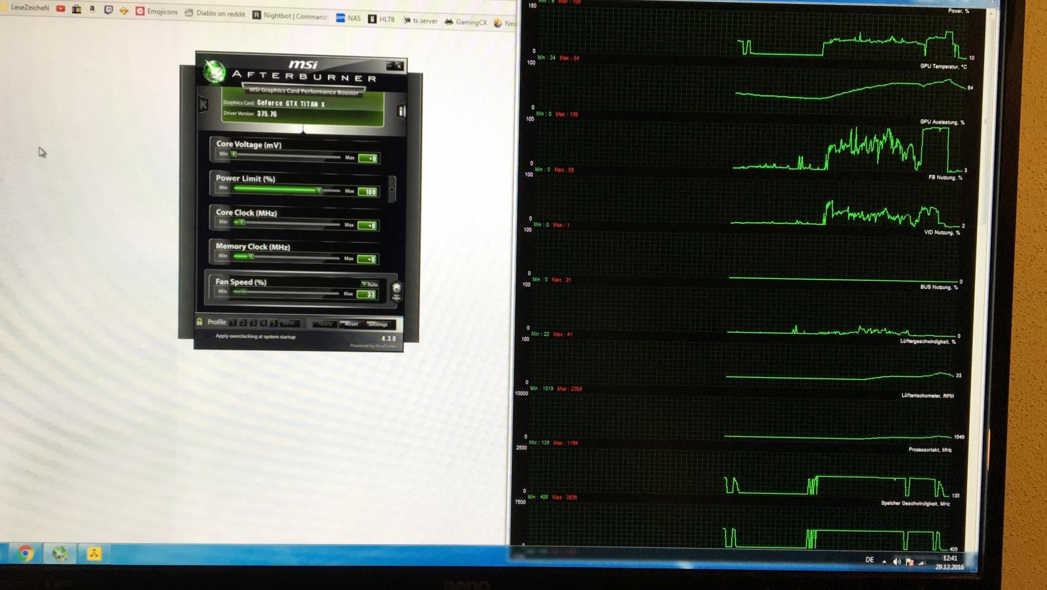Screen dimensions: 1047x590
Task: Open network signal tray icon
Action: pos(923,562)
